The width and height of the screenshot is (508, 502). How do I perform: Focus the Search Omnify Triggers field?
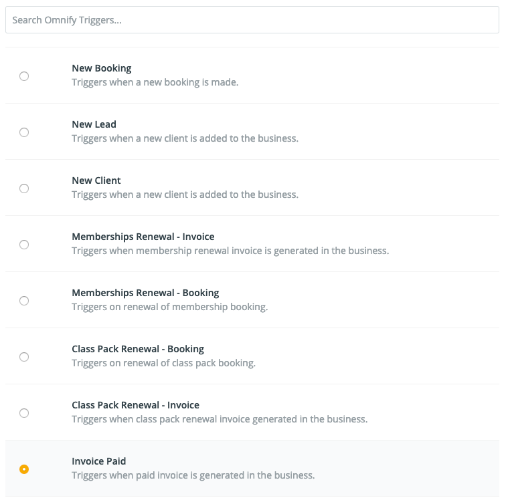click(252, 20)
